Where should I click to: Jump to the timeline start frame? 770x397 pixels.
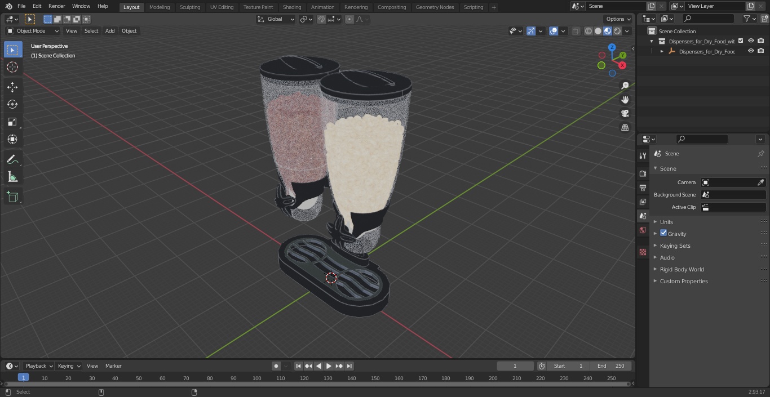coord(299,366)
